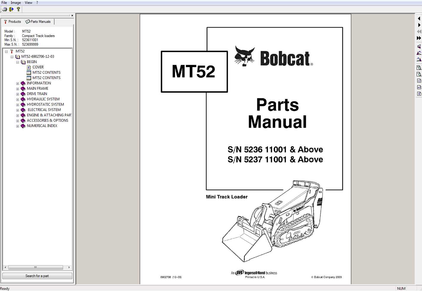Screen dimensions: 422x291
Task: Go to next page with right arrow
Action: click(419, 25)
